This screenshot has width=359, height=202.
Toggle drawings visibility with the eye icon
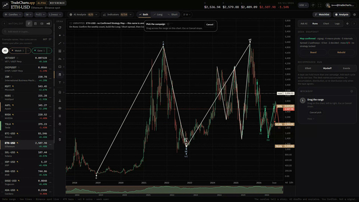coord(60,108)
